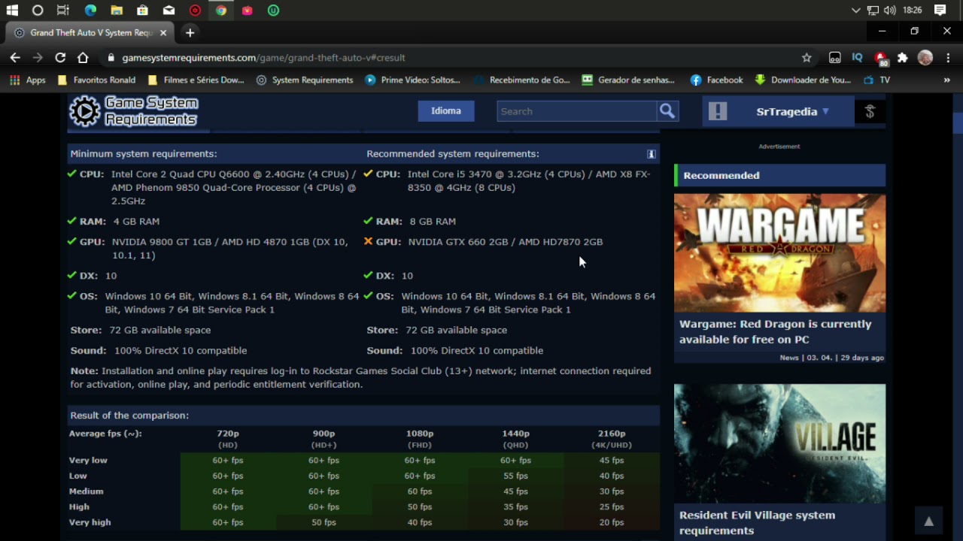Image resolution: width=963 pixels, height=541 pixels.
Task: Open the Prime Video bookmark
Action: point(412,80)
